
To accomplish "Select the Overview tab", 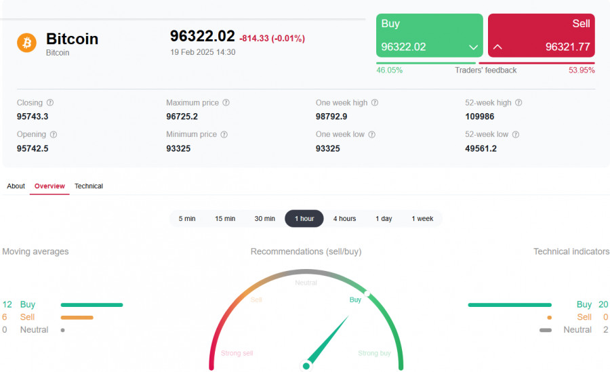I will pos(49,186).
